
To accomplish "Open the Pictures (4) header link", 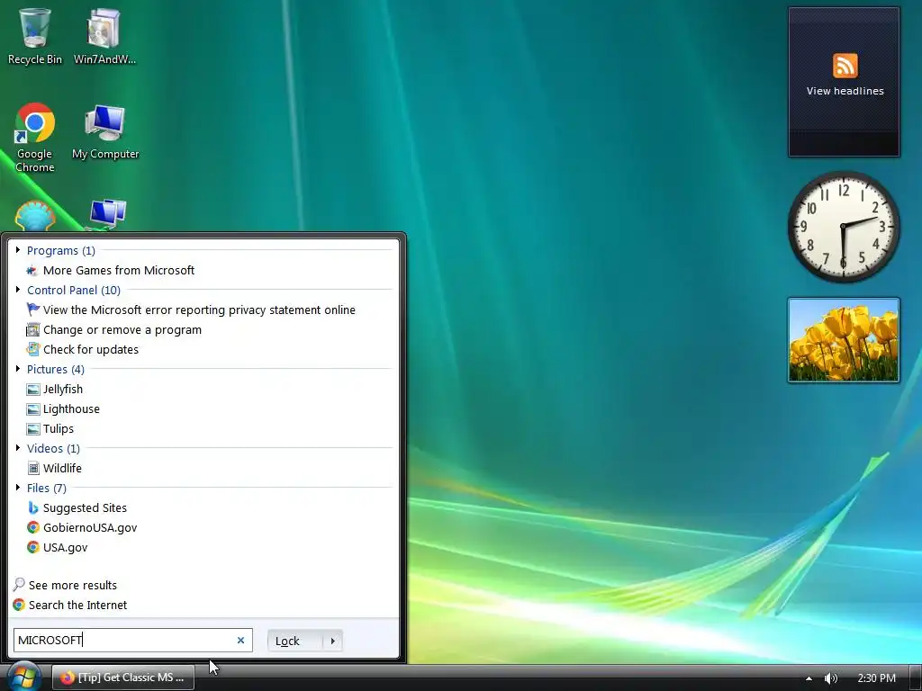I will click(x=56, y=369).
